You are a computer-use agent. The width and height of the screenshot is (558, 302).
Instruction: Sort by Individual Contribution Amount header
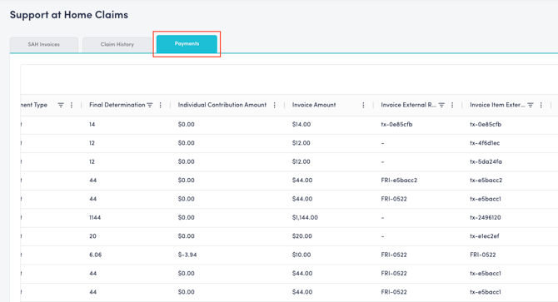point(222,105)
